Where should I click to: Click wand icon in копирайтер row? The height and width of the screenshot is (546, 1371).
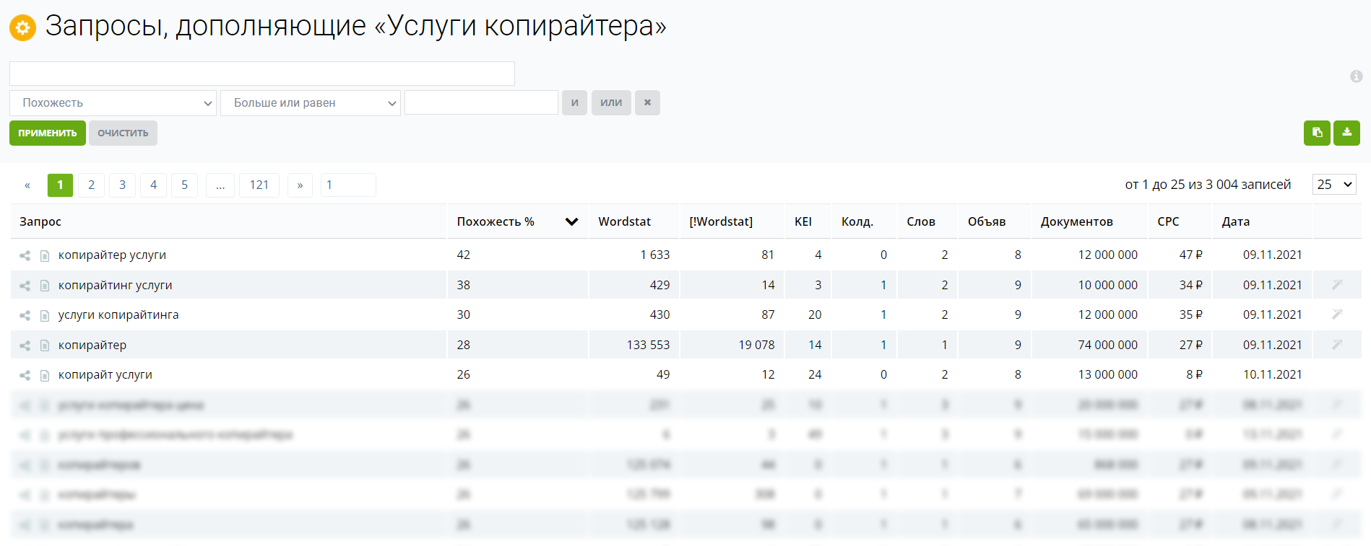point(1337,345)
